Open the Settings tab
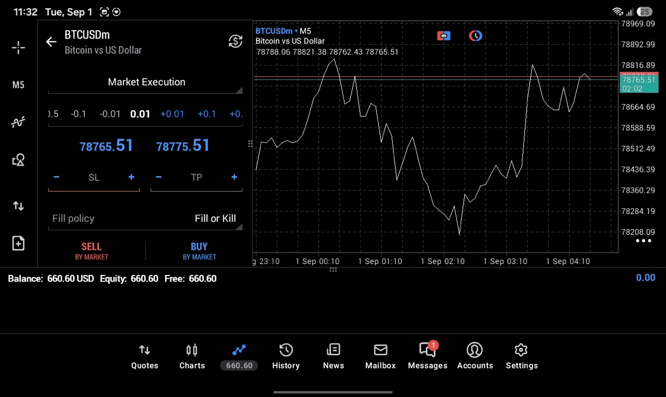Viewport: 666px width, 397px height. click(521, 357)
